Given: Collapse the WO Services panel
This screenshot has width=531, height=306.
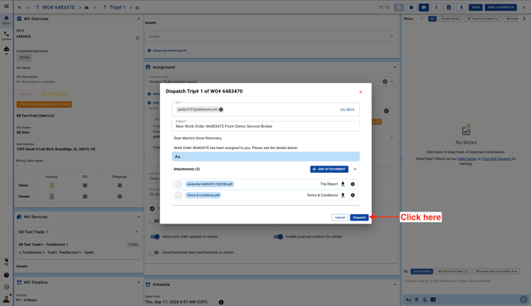Looking at the screenshot, I should [138, 217].
